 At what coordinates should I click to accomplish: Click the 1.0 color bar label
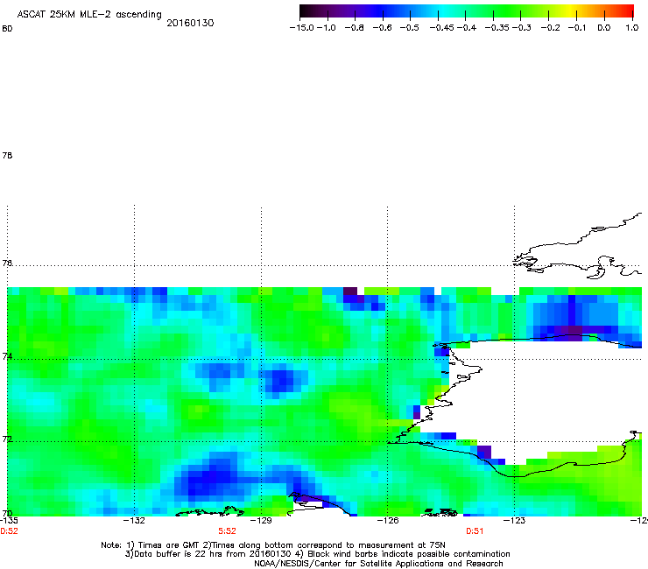pos(632,28)
